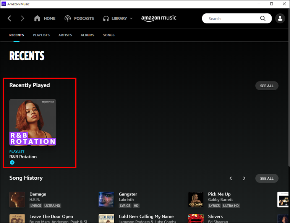Click Leave The Door Open album art
Screen dimensions: 290x223
17,218
